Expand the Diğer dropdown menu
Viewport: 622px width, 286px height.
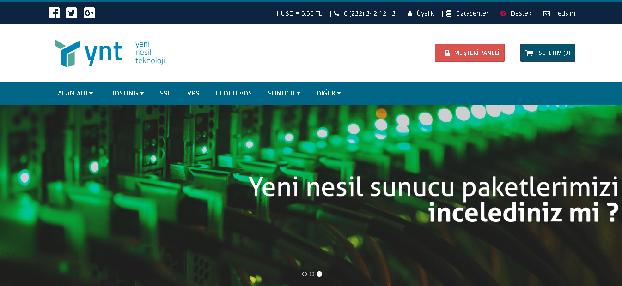click(x=329, y=93)
